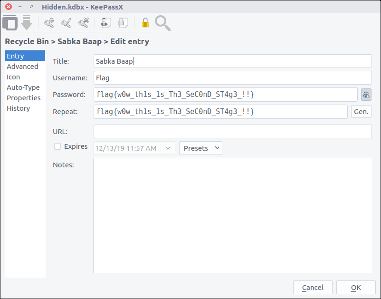
Task: Open the Presets dropdown
Action: click(x=200, y=148)
